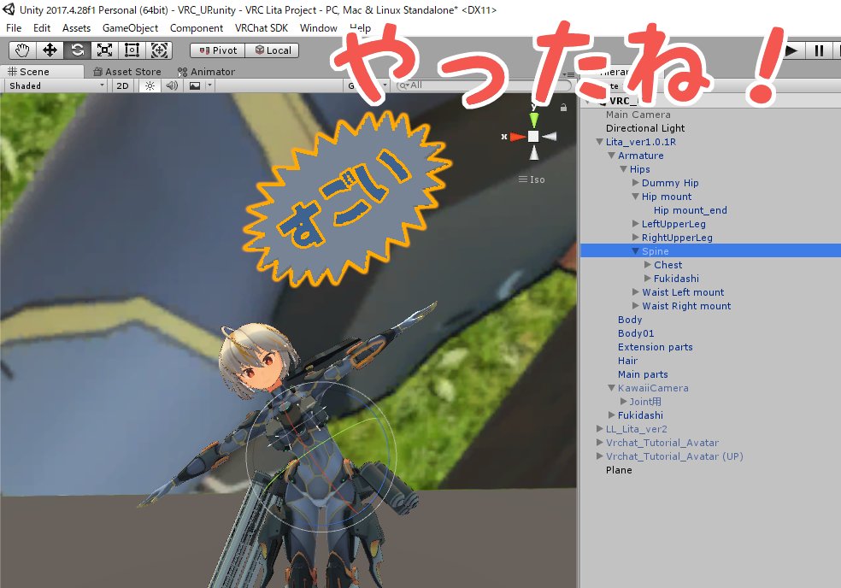Select the Rotate tool
The width and height of the screenshot is (841, 588).
(77, 50)
